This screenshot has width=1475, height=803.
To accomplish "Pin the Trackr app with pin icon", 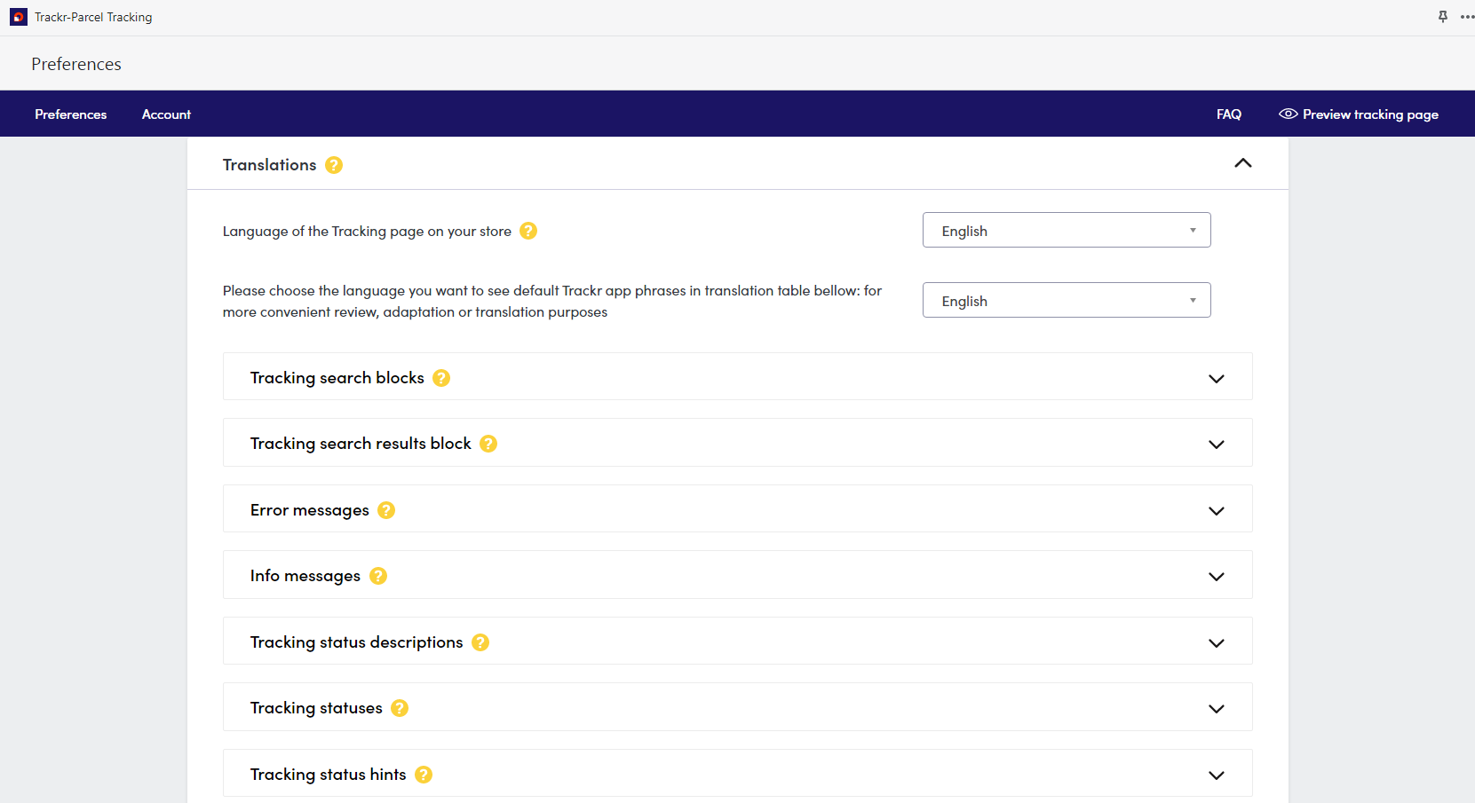I will tap(1442, 17).
